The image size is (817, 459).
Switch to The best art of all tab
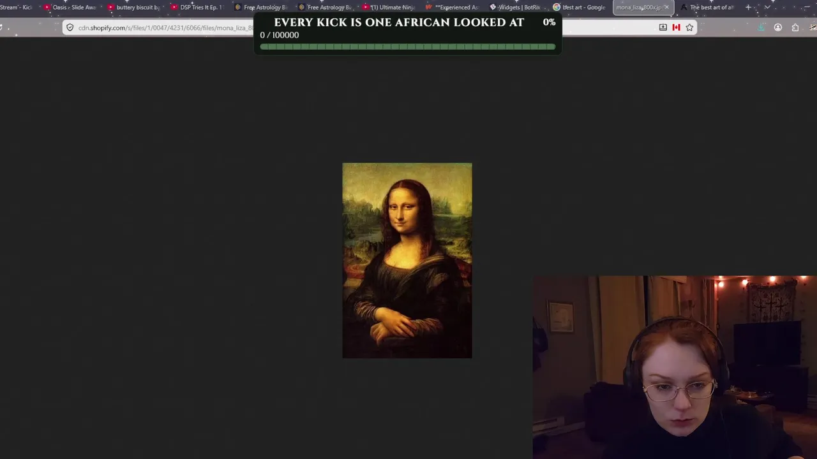click(707, 7)
